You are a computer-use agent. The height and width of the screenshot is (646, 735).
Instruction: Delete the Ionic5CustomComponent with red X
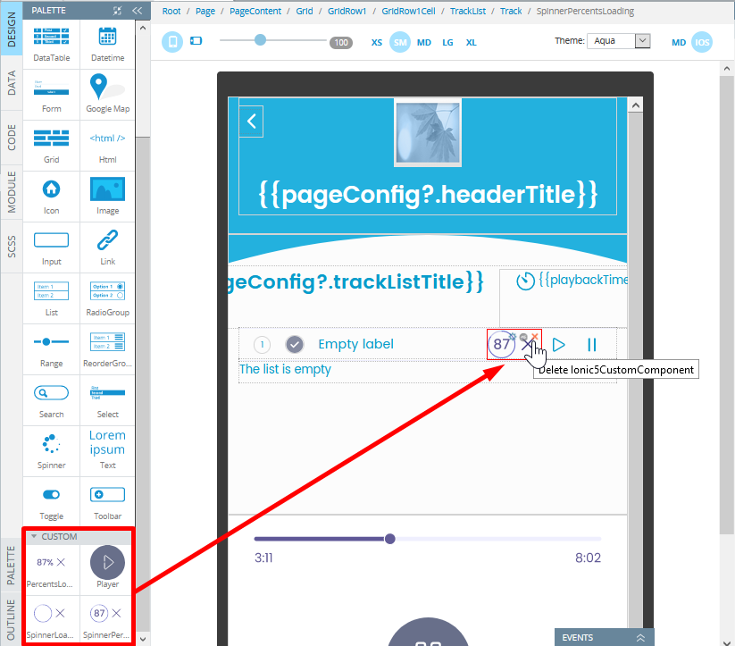[535, 336]
